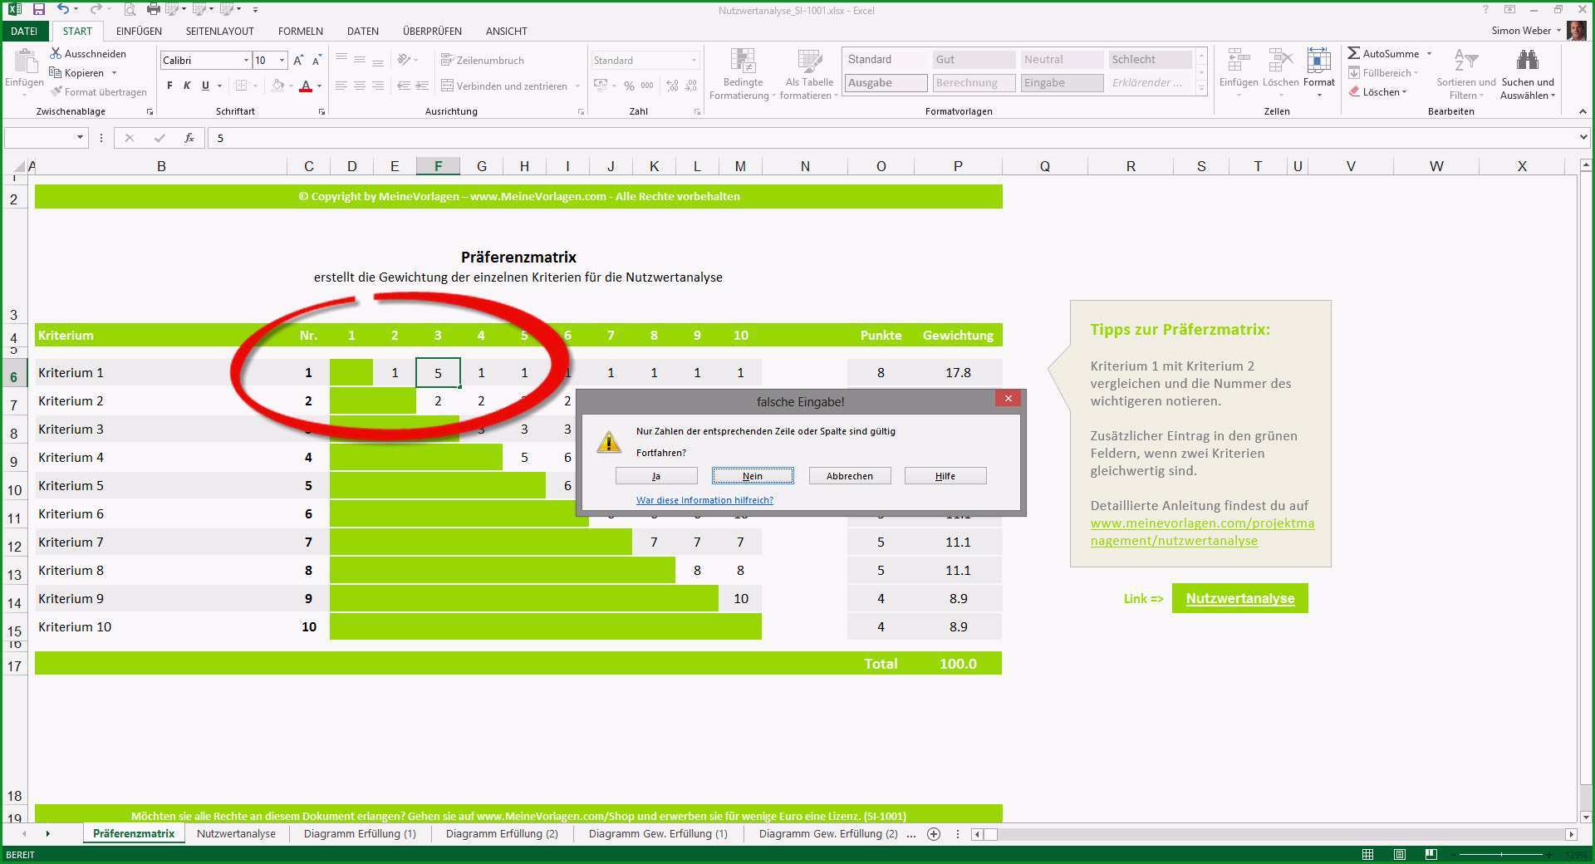This screenshot has height=864, width=1595.
Task: Expand the Name Box dropdown
Action: pos(80,138)
